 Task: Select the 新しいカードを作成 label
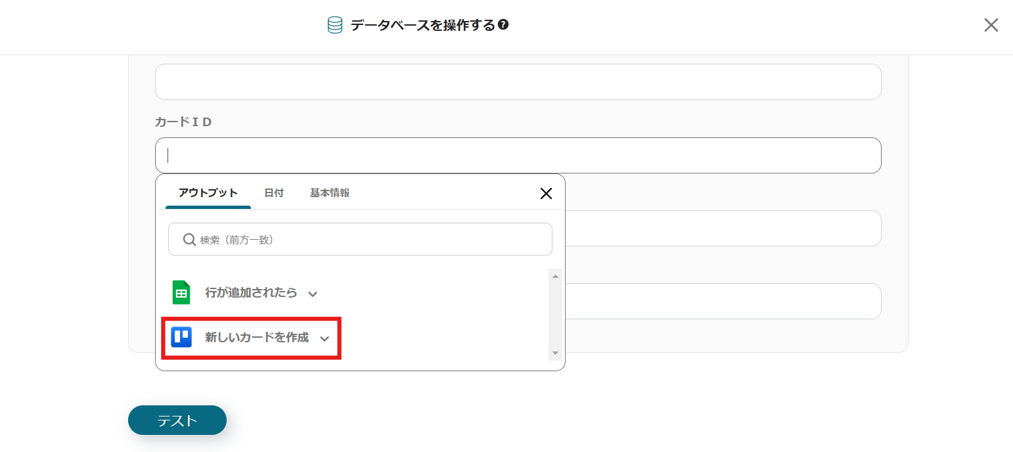click(x=256, y=338)
